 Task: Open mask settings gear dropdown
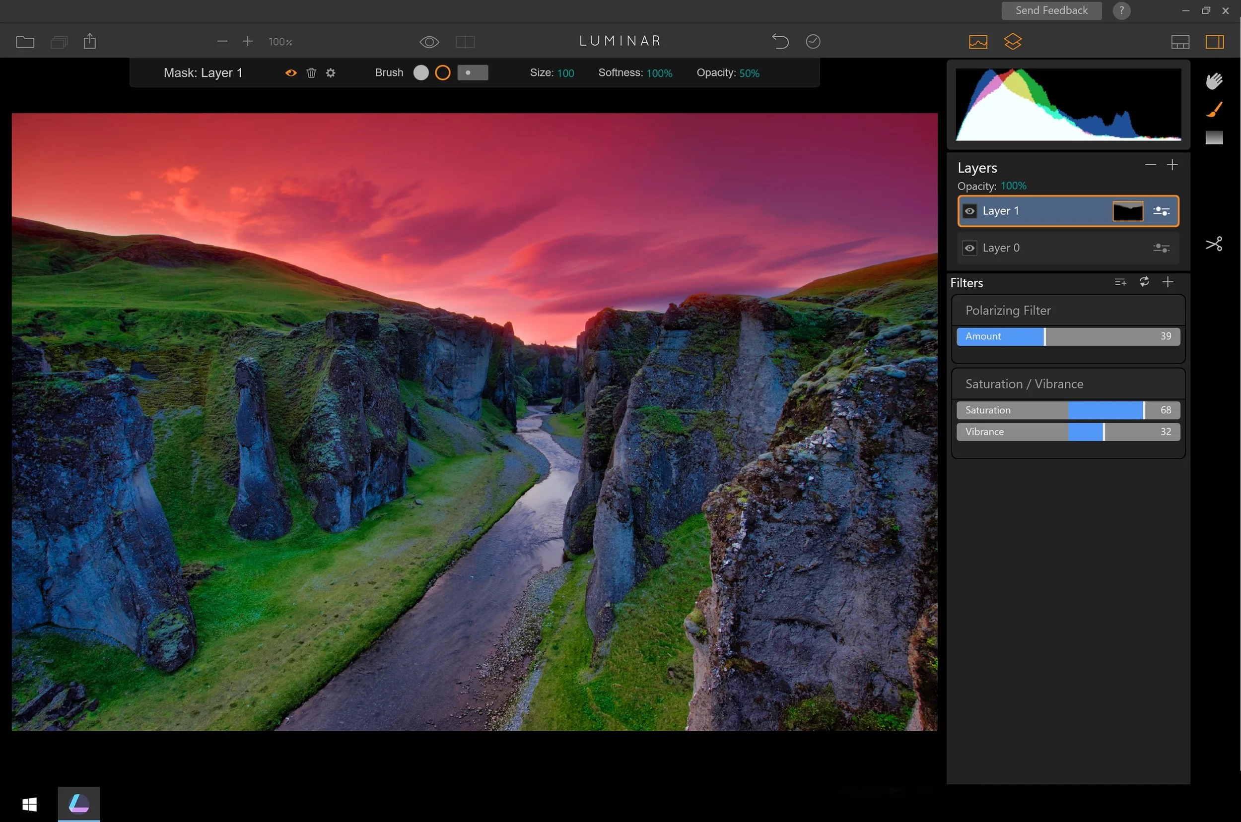point(331,73)
